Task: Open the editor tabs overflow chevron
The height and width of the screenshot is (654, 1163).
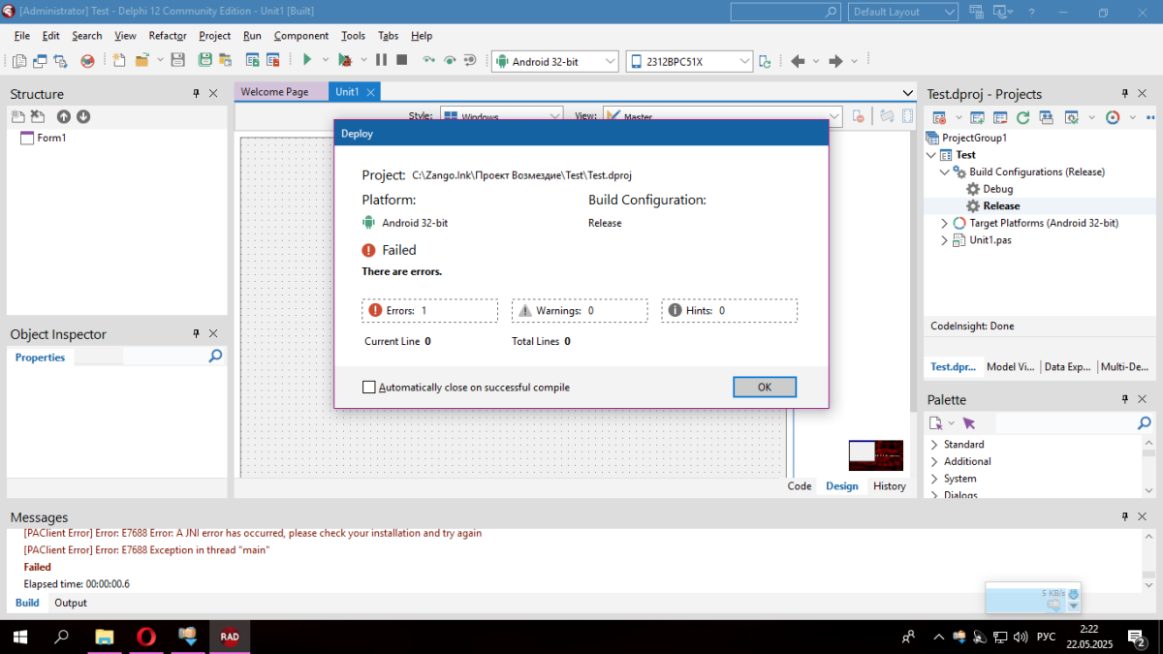Action: pos(908,92)
